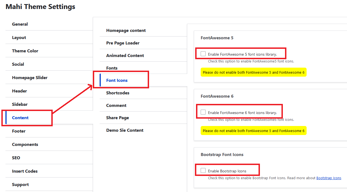Open the Share Page sub-tab
The height and width of the screenshot is (192, 347).
(x=117, y=118)
